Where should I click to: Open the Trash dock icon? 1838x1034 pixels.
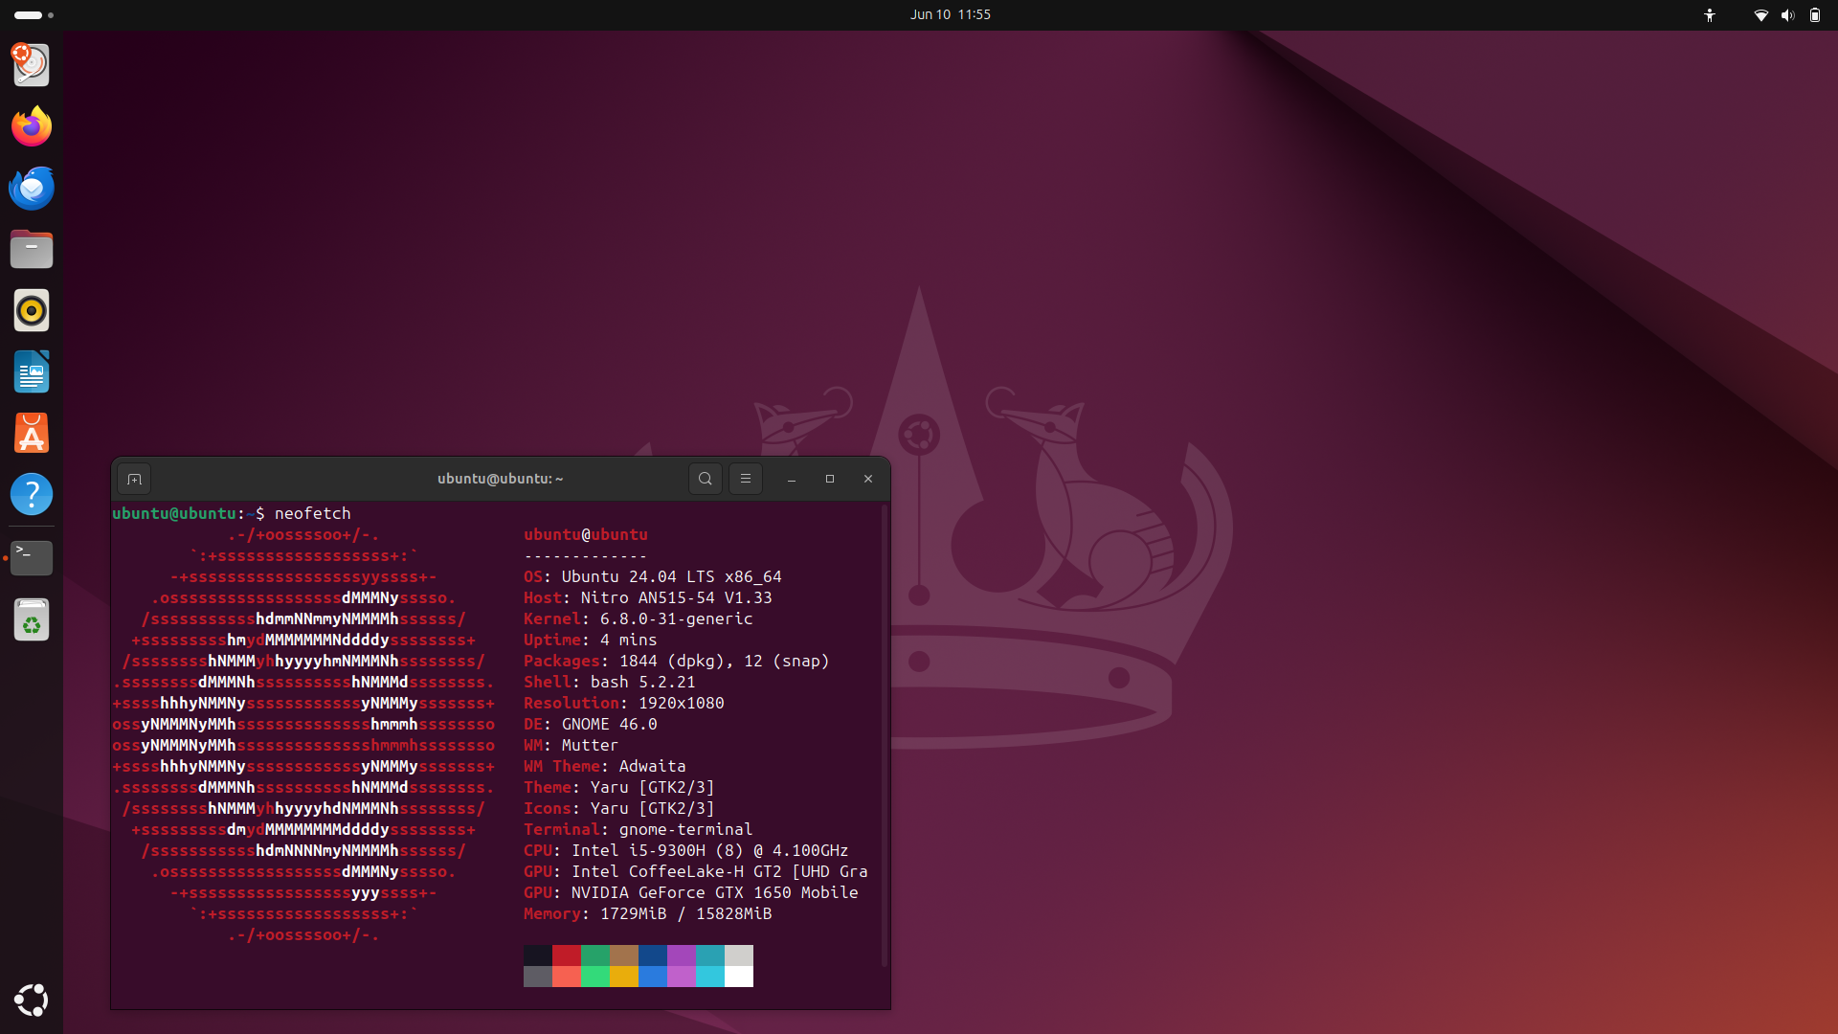[32, 618]
